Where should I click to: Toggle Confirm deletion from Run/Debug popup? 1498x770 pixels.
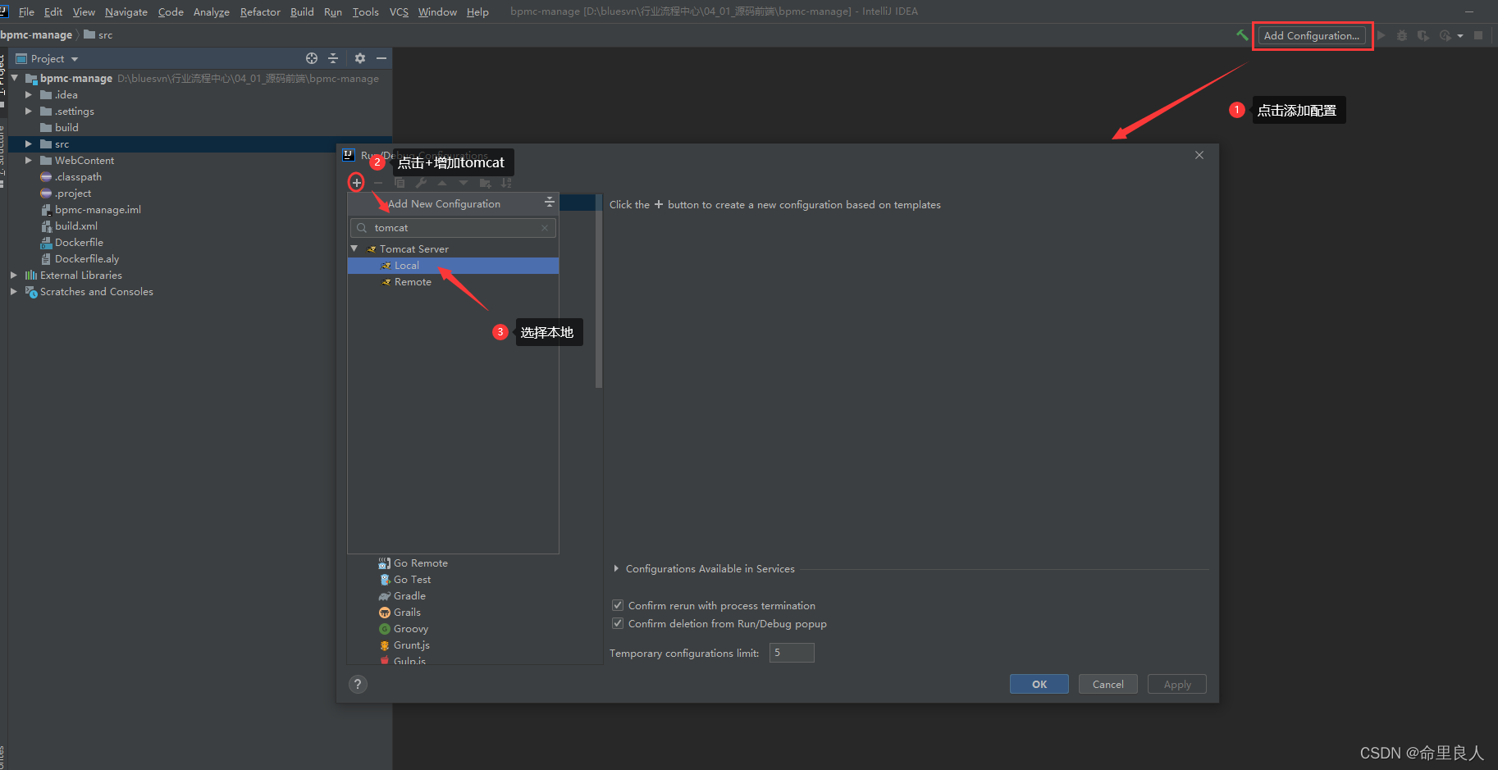(x=618, y=623)
